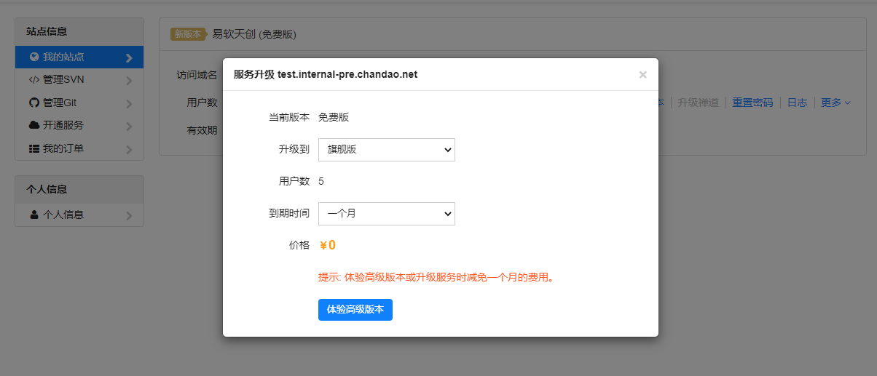Click the 升级禅道 link

click(x=698, y=103)
